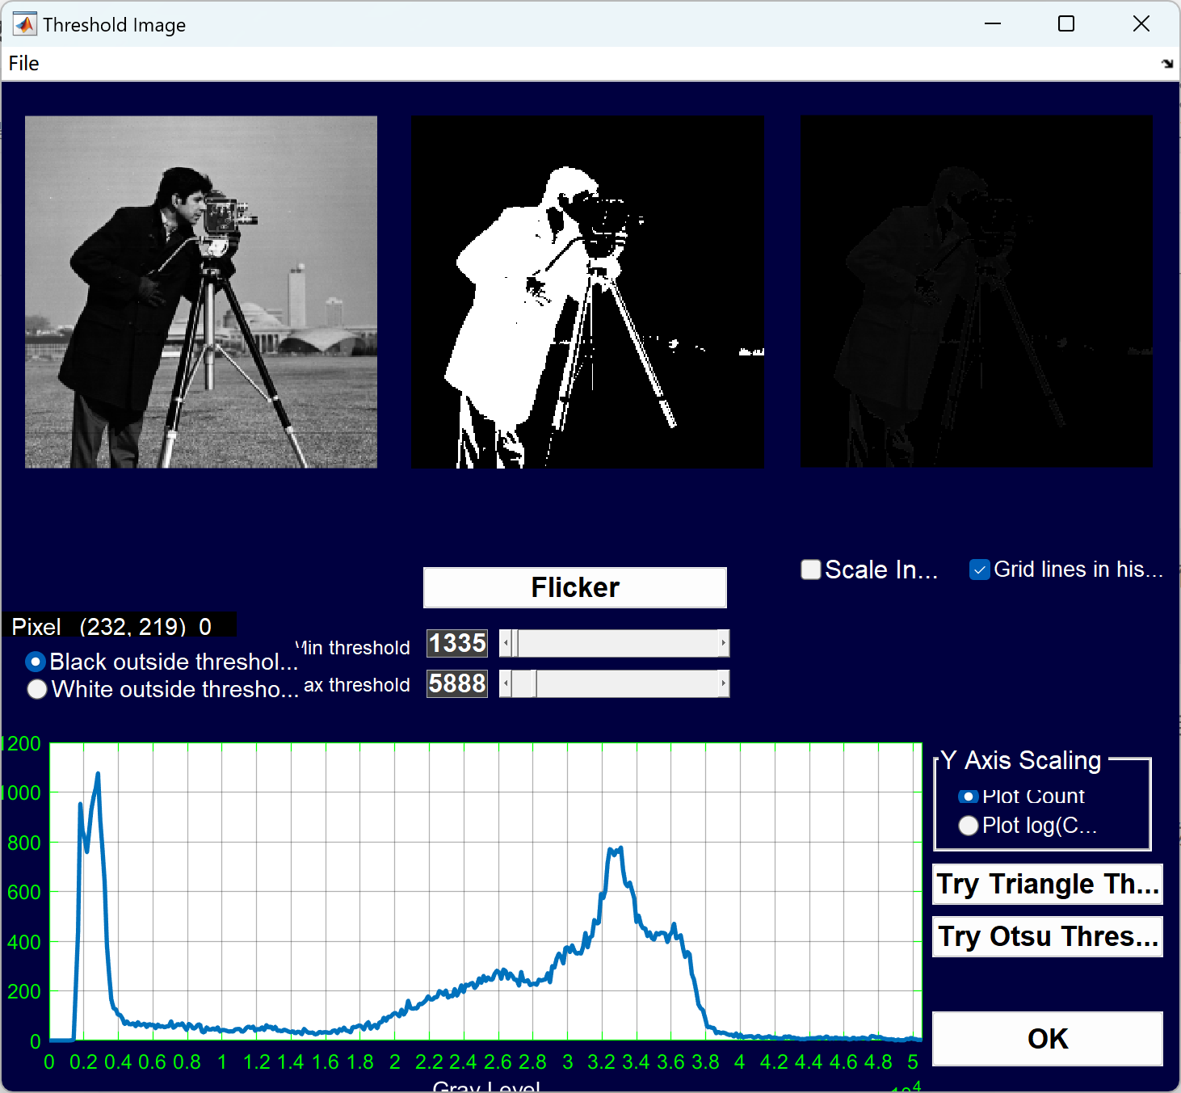Select Plot Count radio button
Viewport: 1181px width, 1093px height.
(968, 797)
